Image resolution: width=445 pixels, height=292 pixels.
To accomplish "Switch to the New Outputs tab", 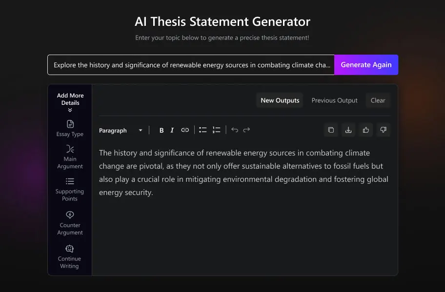I will [x=280, y=100].
